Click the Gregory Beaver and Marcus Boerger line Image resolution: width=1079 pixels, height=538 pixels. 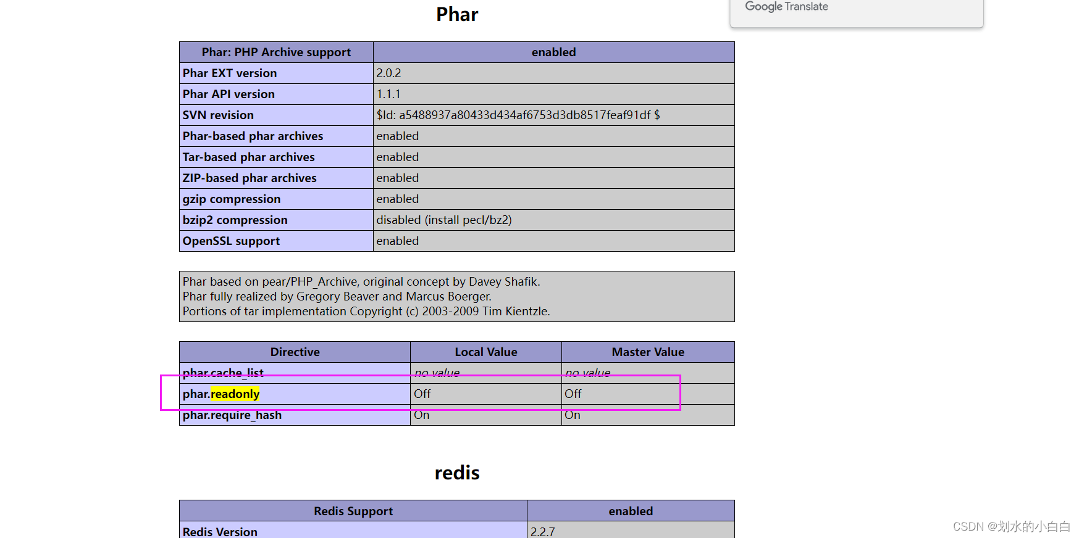[337, 297]
